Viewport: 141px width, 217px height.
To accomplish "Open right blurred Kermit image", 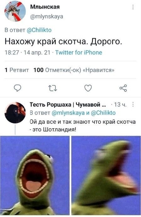I will pos(106,175).
